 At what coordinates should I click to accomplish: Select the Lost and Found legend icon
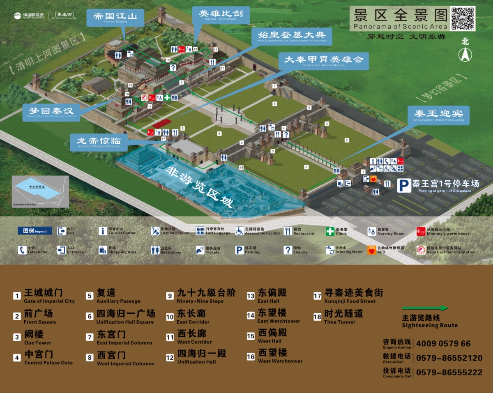[x=155, y=231]
